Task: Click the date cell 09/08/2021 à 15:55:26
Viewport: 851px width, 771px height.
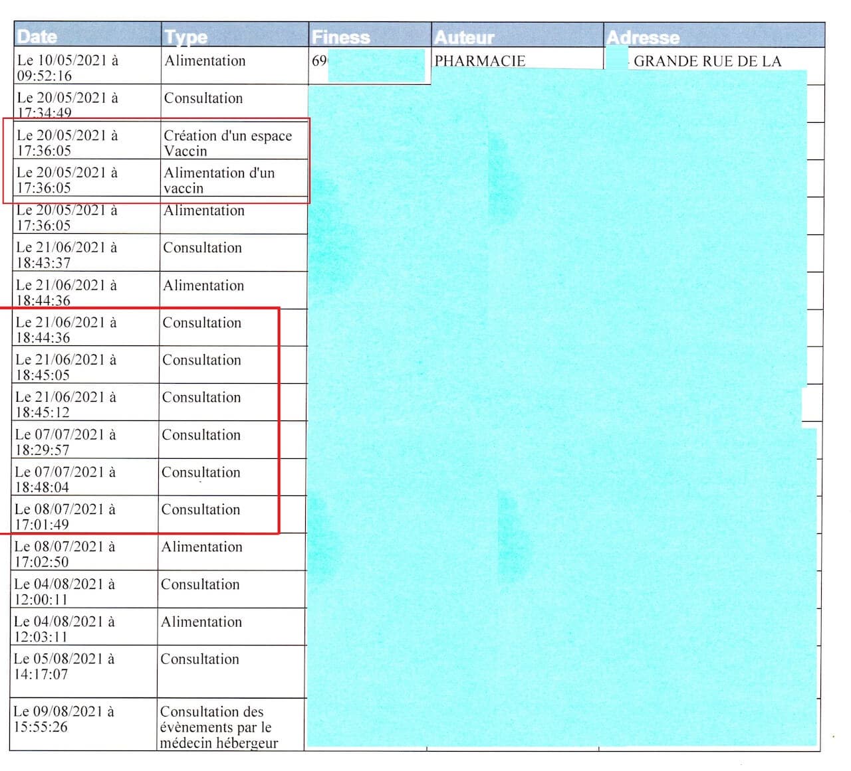Action: point(64,719)
